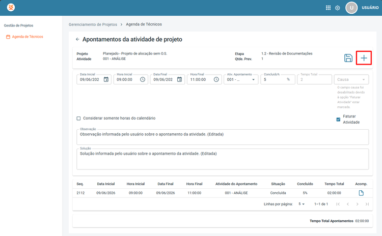Screen dimensions: 382x236
Task: Click Agenda de Técnicos breadcrumb
Action: (x=144, y=24)
